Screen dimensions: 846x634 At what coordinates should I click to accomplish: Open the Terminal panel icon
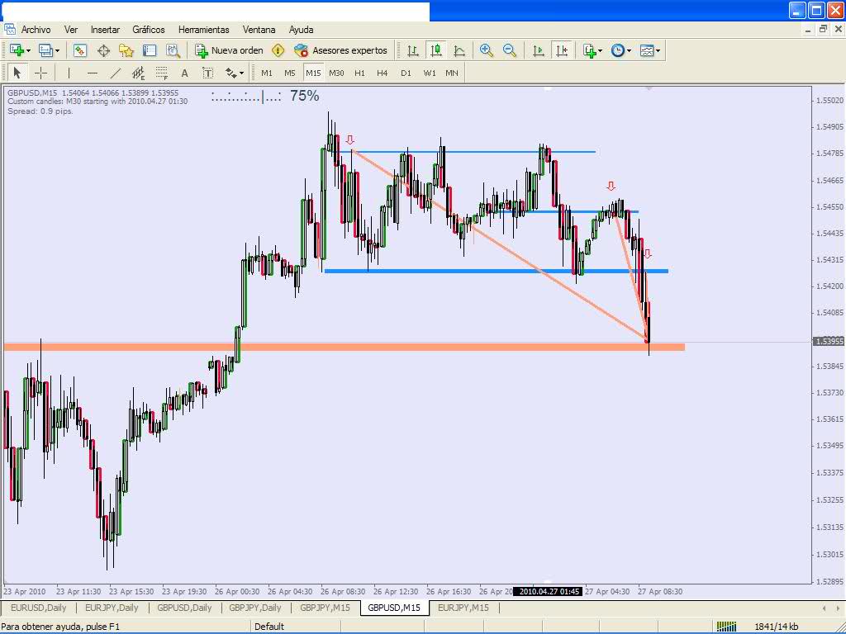point(150,50)
